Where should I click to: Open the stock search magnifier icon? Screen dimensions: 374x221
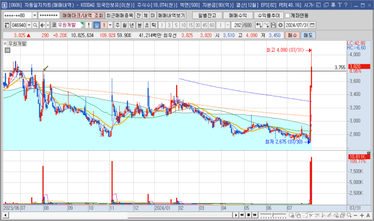tap(35, 25)
